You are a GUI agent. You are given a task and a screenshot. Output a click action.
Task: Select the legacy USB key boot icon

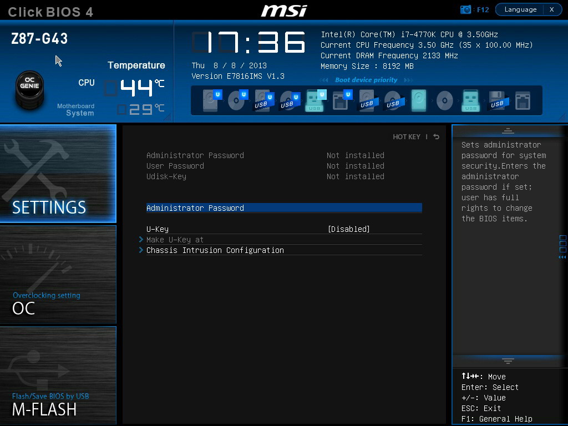click(470, 100)
